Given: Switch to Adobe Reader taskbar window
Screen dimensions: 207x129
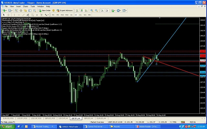Looking at the screenshot, I should pyautogui.click(x=148, y=126).
